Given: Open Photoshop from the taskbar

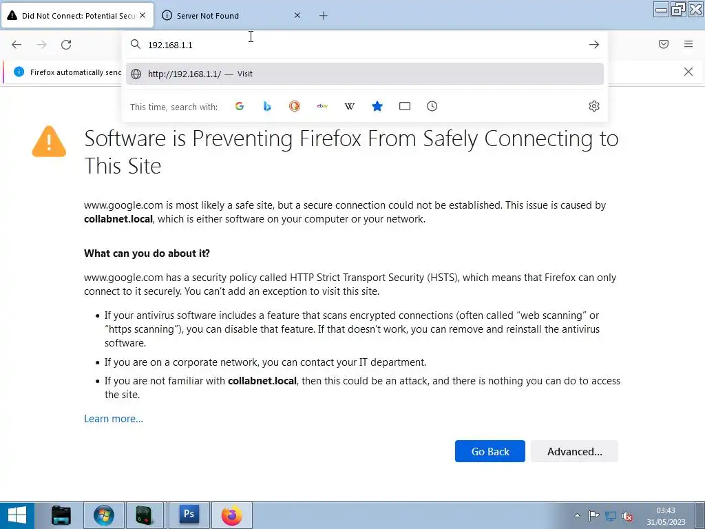Looking at the screenshot, I should point(189,515).
